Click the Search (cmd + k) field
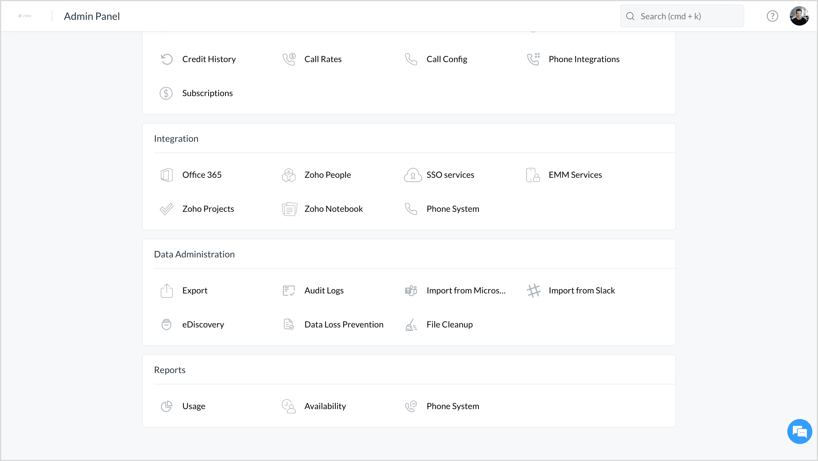 coord(682,16)
